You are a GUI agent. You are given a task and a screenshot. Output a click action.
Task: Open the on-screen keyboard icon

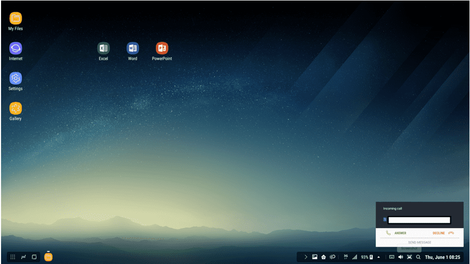391,257
